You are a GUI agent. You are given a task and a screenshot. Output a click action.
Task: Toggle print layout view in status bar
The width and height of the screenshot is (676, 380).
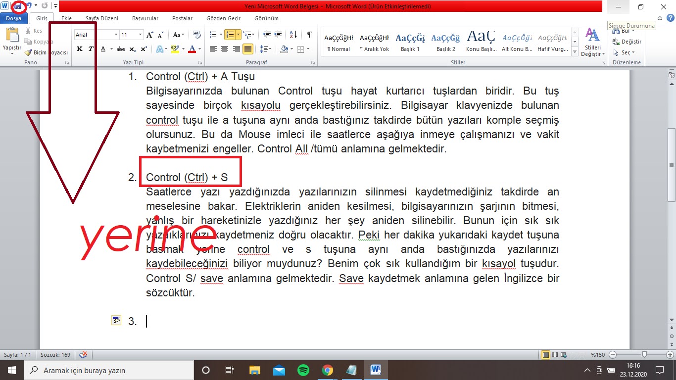(x=546, y=355)
